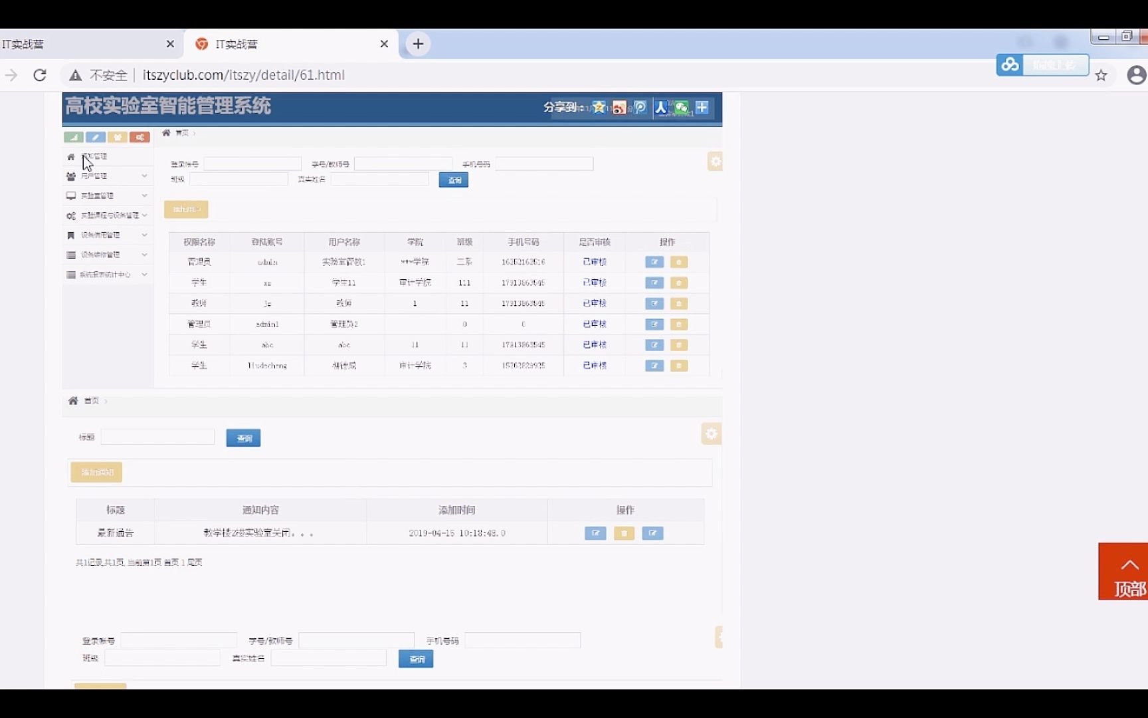Click the last blue icon in 最新通告 row
The width and height of the screenshot is (1148, 718).
(x=652, y=533)
